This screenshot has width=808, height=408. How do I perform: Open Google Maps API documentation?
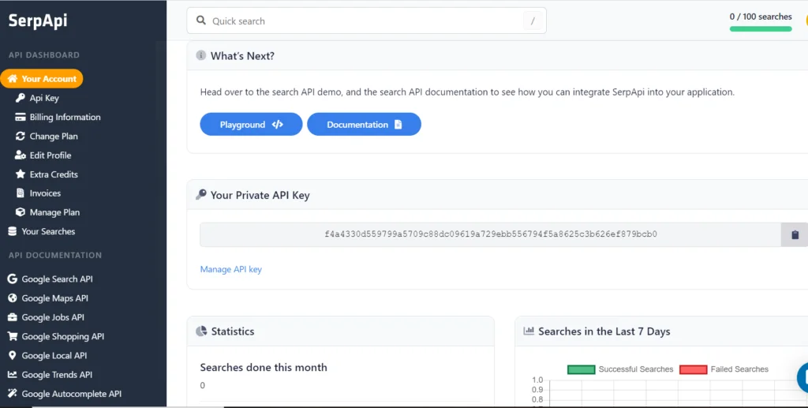(54, 298)
